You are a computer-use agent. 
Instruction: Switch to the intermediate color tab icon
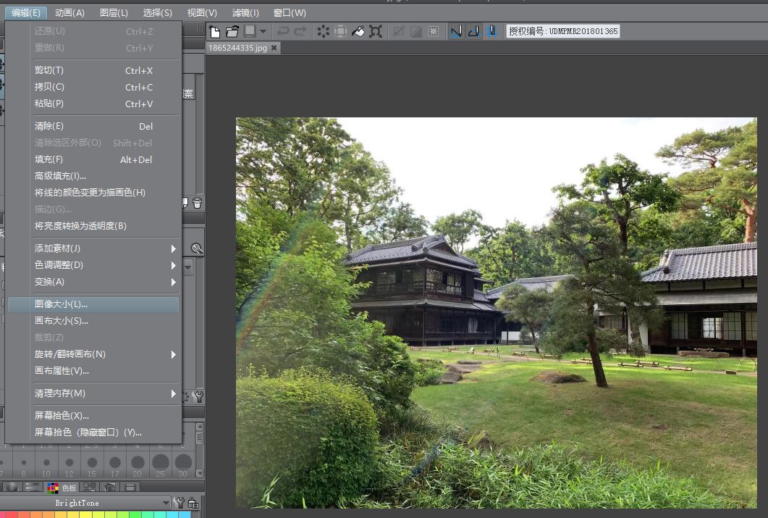pos(89,487)
